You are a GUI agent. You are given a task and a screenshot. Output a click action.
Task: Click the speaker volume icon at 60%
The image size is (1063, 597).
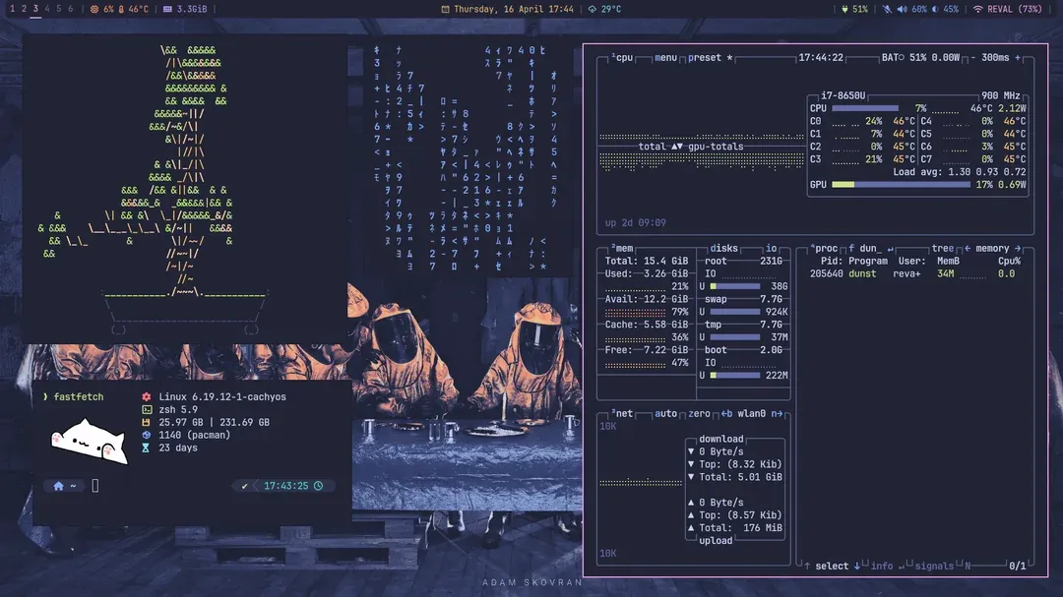pyautogui.click(x=902, y=10)
